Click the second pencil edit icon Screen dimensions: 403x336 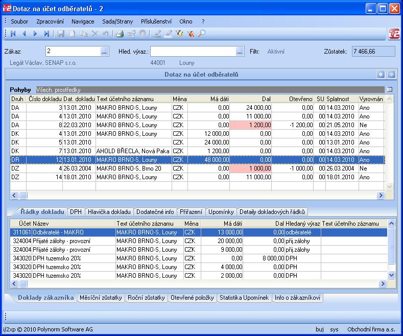click(169, 34)
